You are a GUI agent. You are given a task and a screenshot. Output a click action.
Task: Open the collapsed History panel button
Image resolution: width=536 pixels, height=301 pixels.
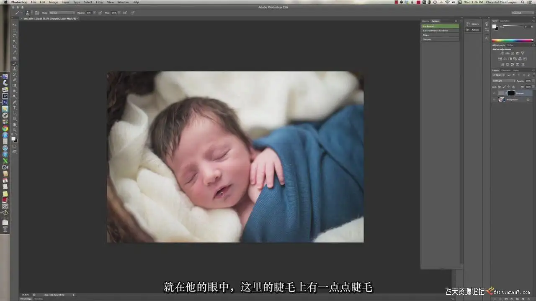pos(473,24)
